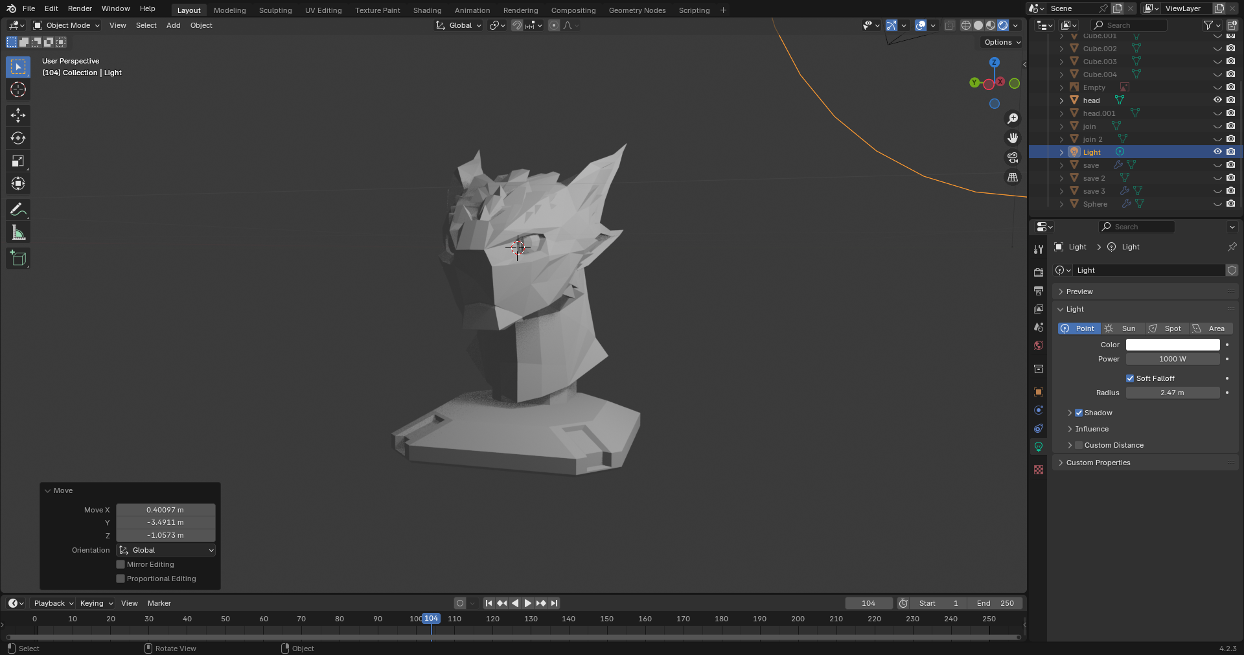
Task: Expand the Influence section
Action: (1092, 429)
